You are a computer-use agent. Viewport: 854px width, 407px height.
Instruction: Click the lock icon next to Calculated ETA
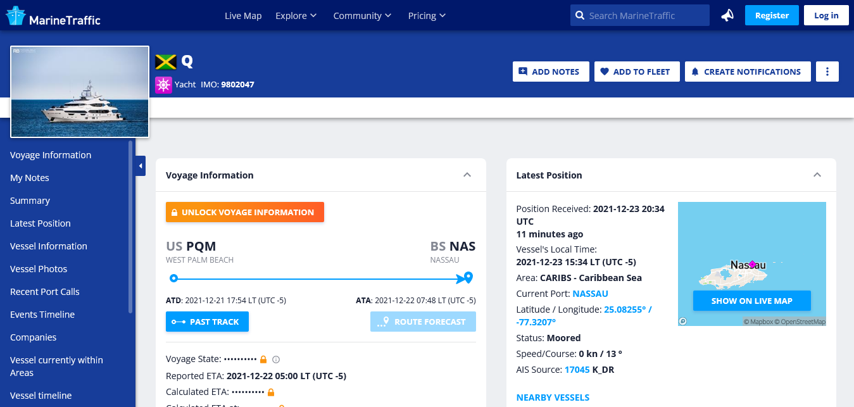point(271,392)
